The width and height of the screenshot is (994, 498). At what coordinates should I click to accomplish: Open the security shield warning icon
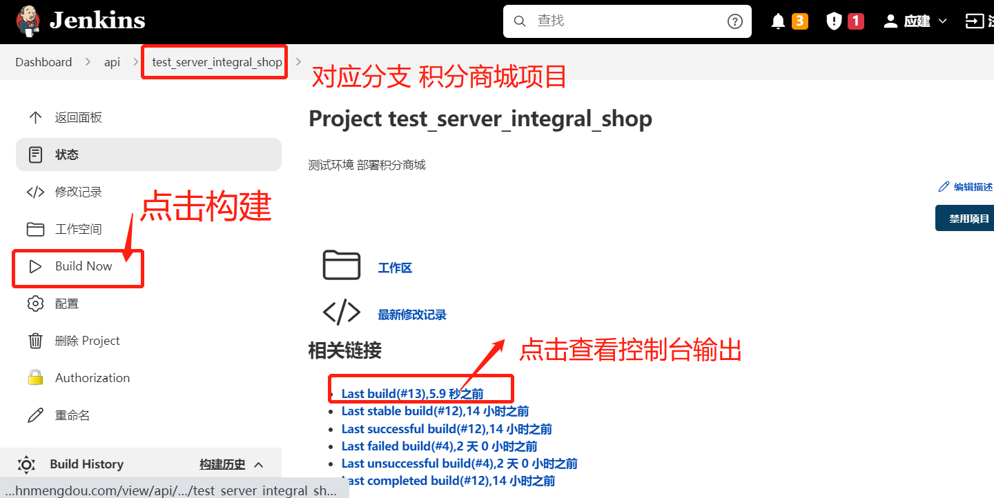pyautogui.click(x=834, y=21)
